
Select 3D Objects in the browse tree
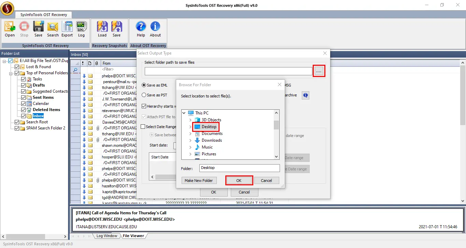click(x=211, y=120)
